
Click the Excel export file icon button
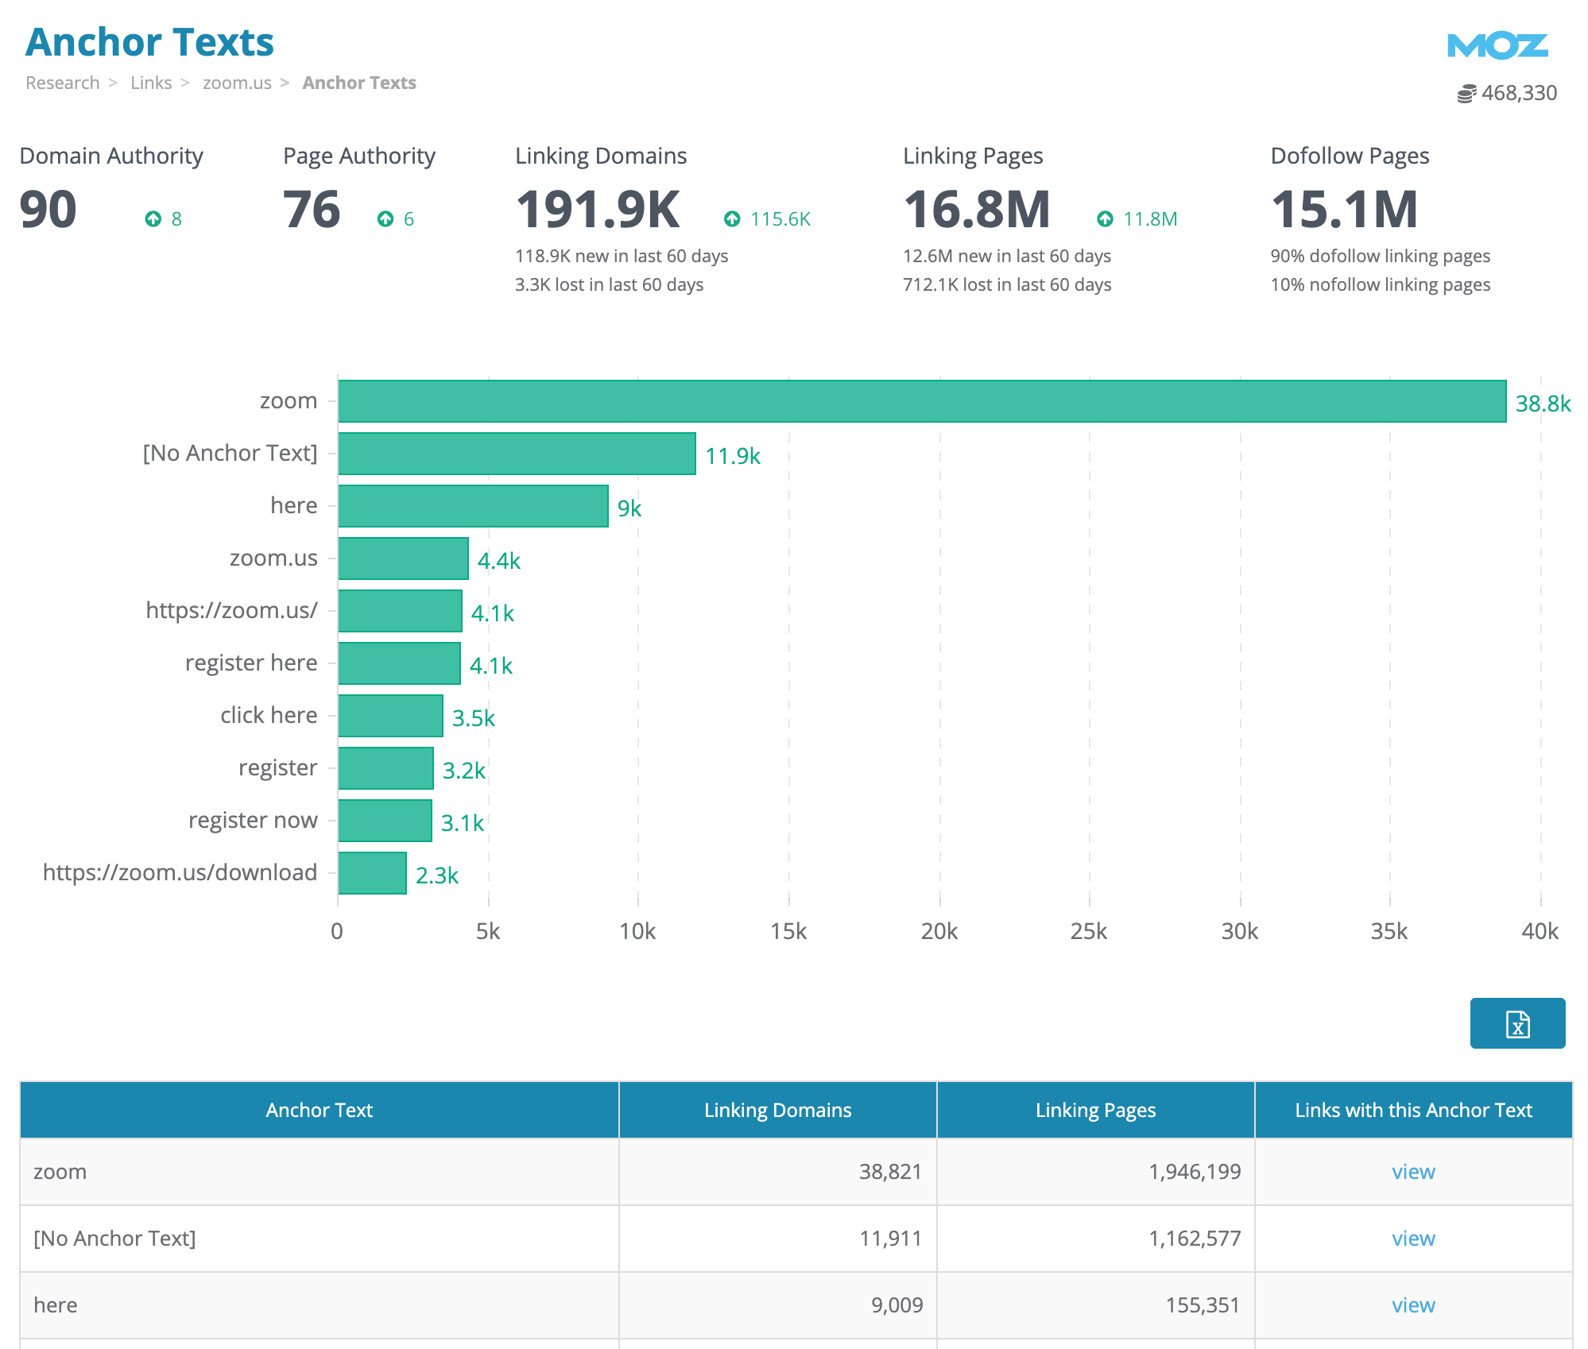(x=1516, y=1023)
